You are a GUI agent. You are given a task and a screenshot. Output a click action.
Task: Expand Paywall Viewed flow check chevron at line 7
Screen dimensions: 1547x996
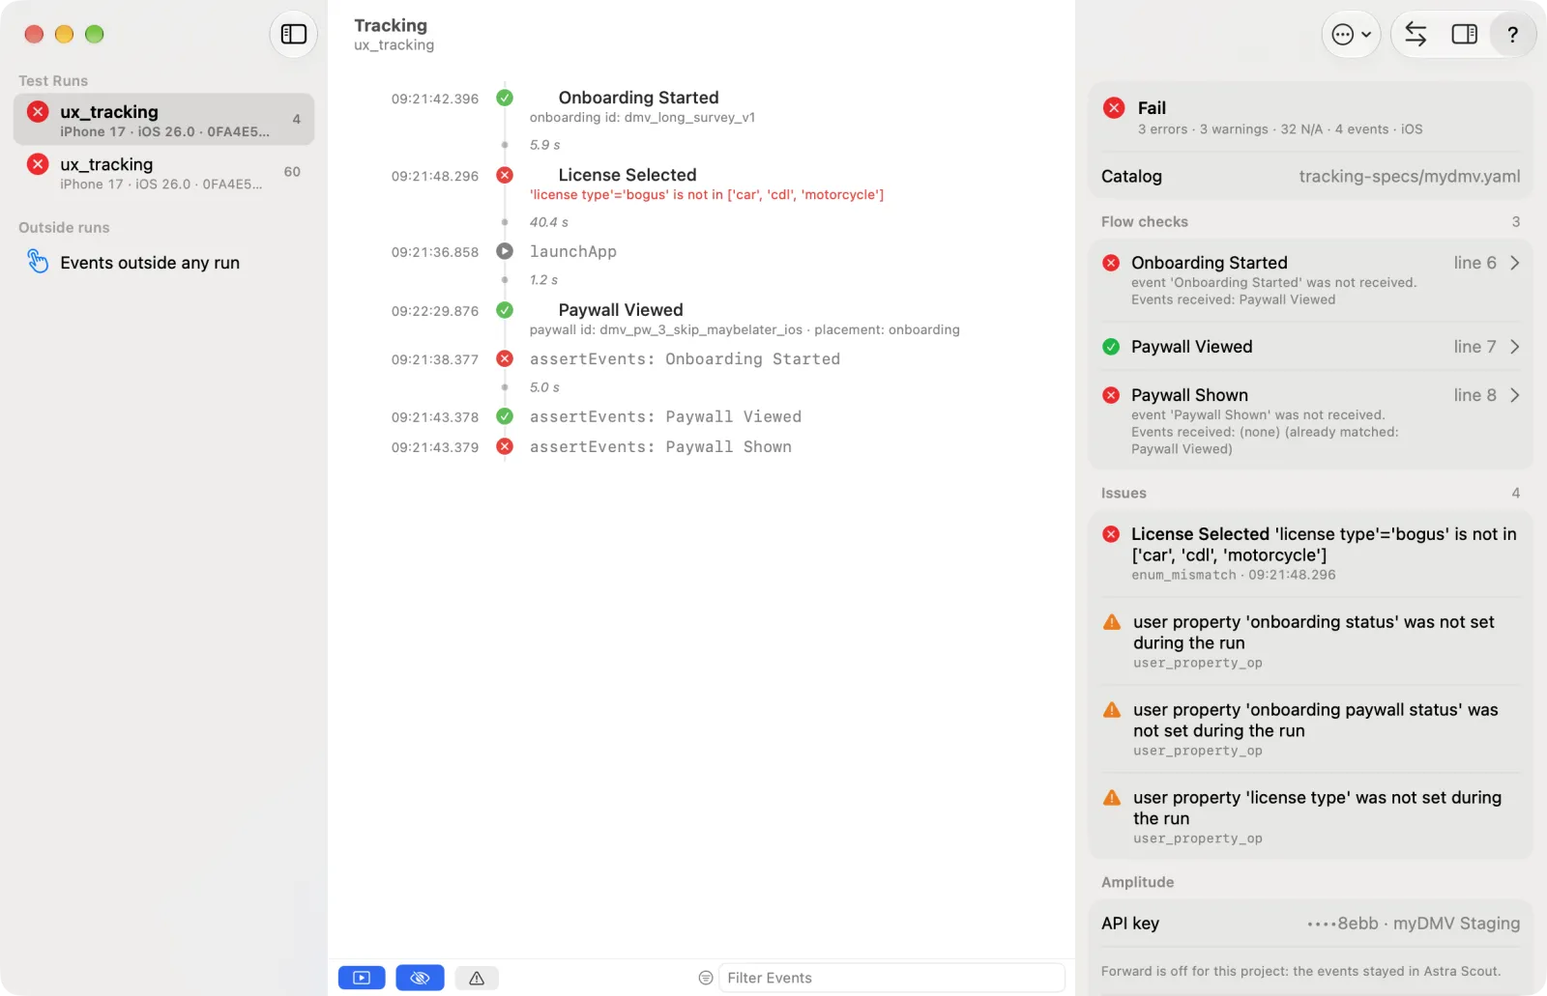click(x=1514, y=347)
